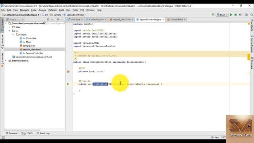Open Project panel settings gear icon
The height and width of the screenshot is (143, 254).
(58, 19)
